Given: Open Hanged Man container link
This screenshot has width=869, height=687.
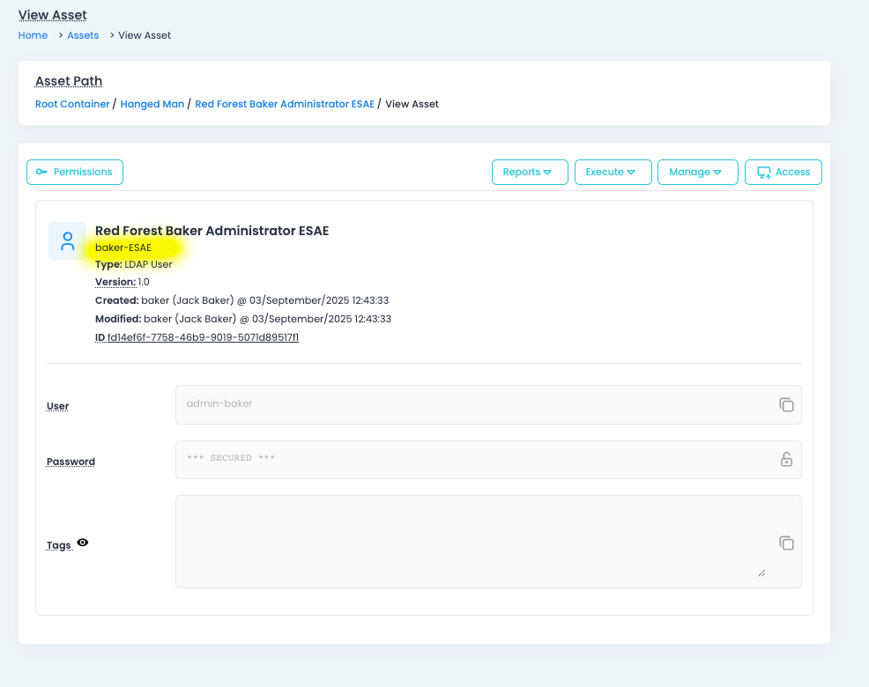Looking at the screenshot, I should 152,104.
